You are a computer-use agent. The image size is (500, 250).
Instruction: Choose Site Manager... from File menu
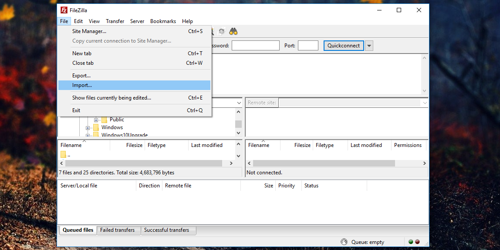tap(134, 31)
